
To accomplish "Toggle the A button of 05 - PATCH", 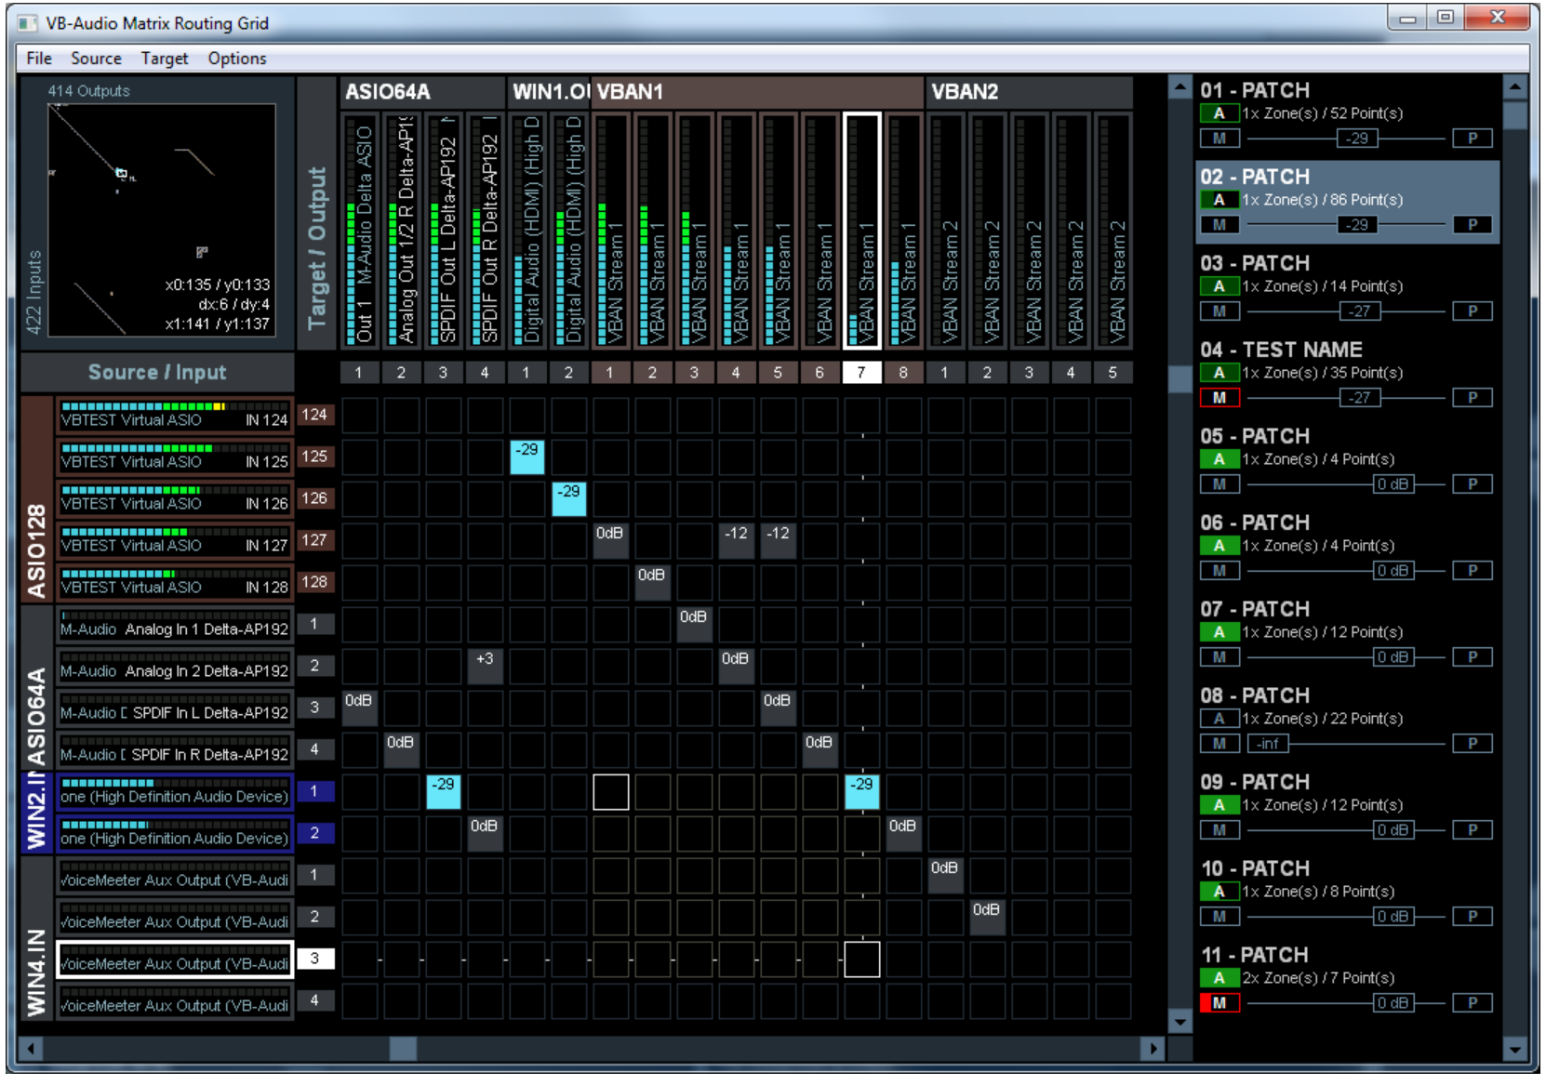I will point(1219,459).
